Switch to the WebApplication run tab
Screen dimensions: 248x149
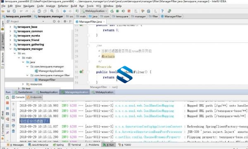pyautogui.click(x=103, y=92)
